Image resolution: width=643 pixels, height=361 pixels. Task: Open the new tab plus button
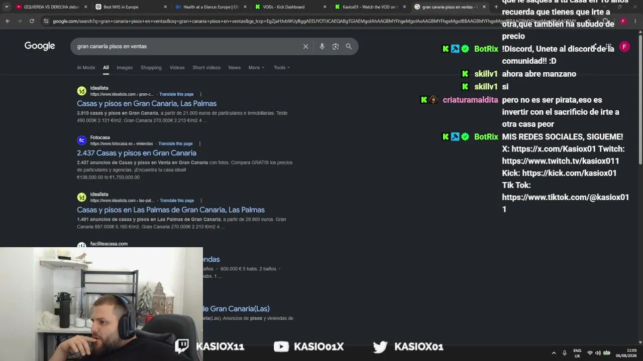(x=496, y=7)
